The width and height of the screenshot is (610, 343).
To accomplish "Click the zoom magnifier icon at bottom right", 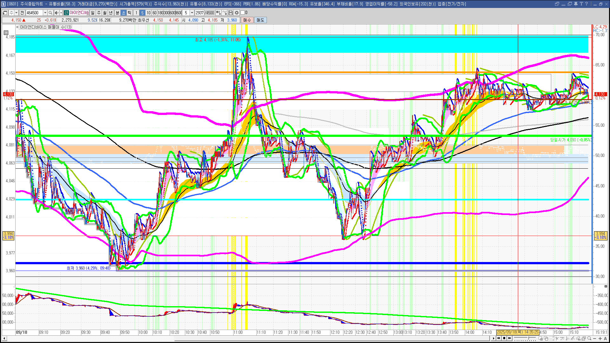I will point(589,338).
